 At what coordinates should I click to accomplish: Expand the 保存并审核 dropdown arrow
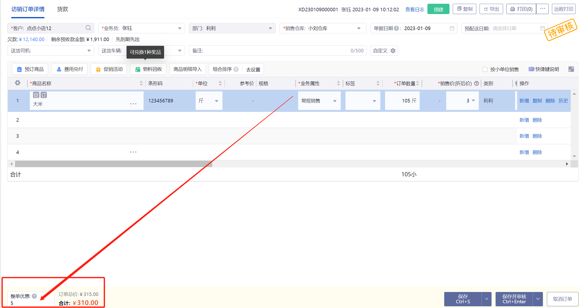[x=538, y=299]
